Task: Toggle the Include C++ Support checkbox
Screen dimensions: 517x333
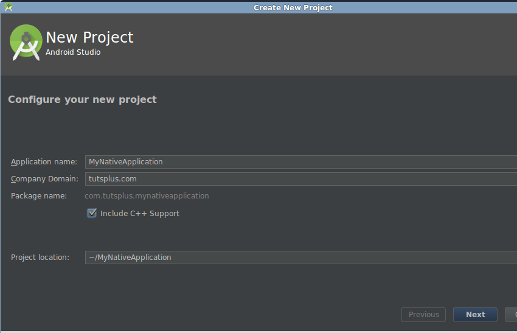Action: [92, 213]
